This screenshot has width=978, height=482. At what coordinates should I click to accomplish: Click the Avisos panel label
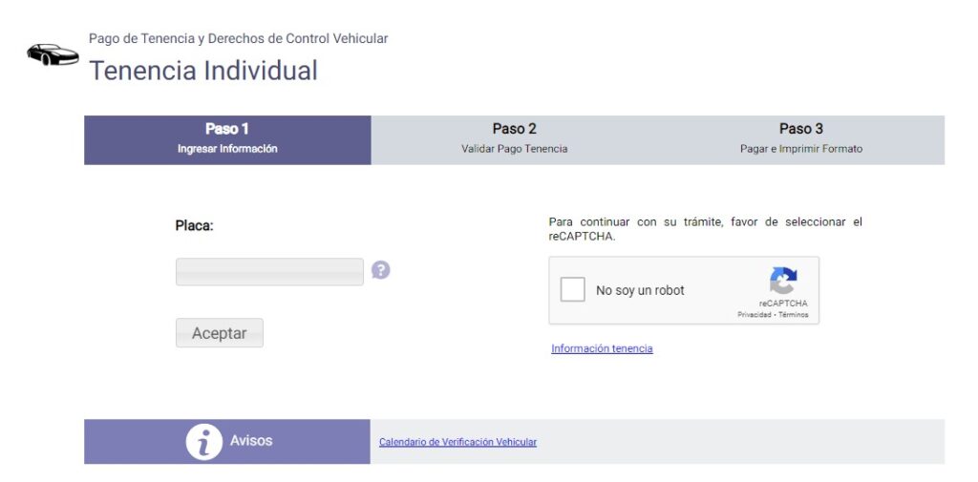[x=251, y=440]
